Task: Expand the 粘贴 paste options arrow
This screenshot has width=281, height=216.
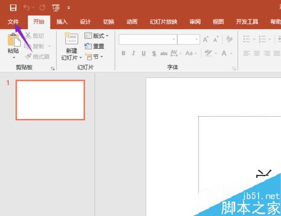Action: click(x=14, y=58)
